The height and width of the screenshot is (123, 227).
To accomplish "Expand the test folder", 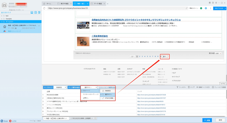I will 1,16.
